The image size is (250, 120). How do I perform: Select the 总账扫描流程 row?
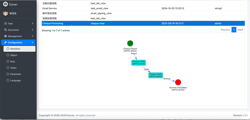143,3
